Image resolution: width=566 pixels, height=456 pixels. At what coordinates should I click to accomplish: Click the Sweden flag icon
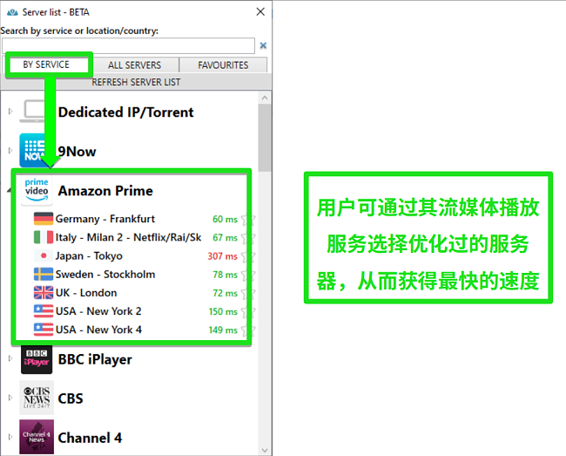[x=44, y=274]
